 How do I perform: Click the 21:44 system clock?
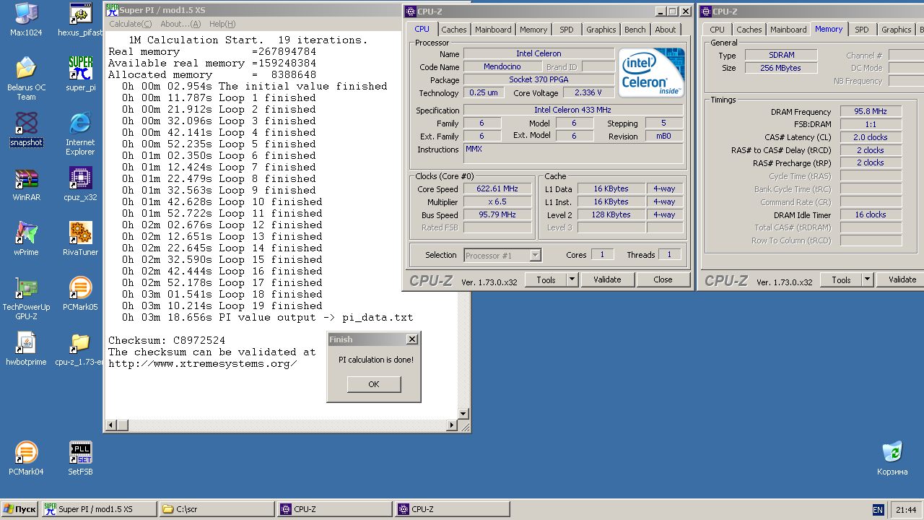(x=906, y=509)
